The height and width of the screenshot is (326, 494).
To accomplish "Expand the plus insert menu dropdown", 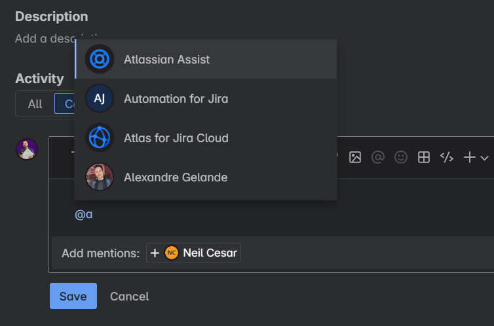I will (476, 157).
